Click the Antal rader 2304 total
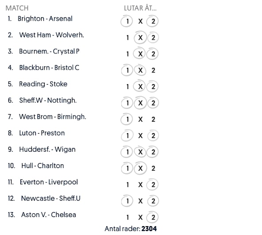This screenshot has height=235, width=262. [131, 229]
